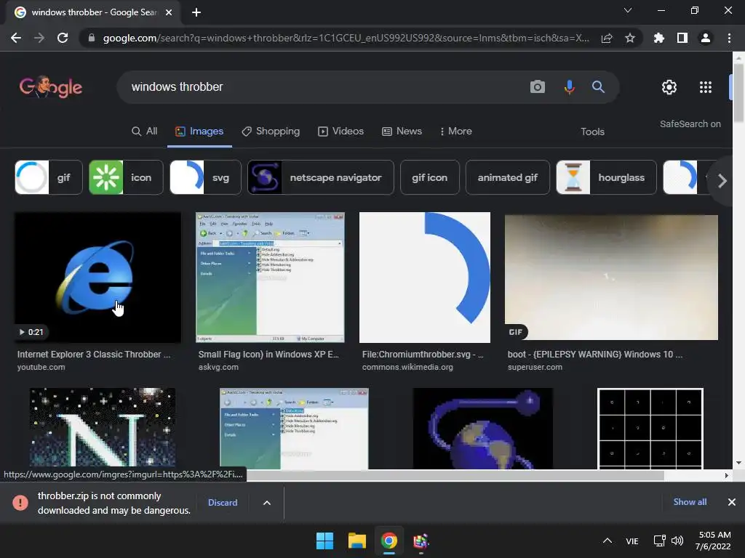
Task: Close the windows throbber tab
Action: 169,12
